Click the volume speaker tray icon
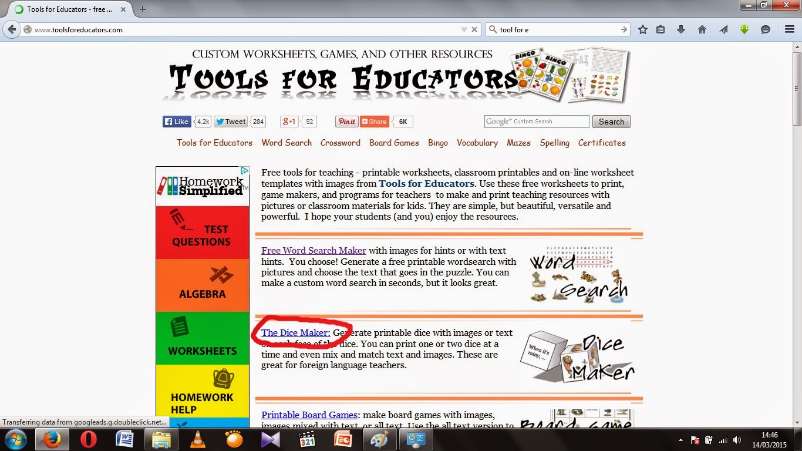 click(737, 440)
